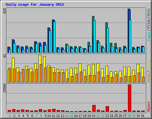
Task: Click green day label 8
Action: 41,116
